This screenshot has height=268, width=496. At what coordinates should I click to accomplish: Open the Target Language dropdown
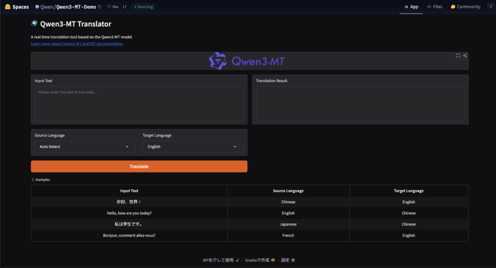pyautogui.click(x=193, y=146)
